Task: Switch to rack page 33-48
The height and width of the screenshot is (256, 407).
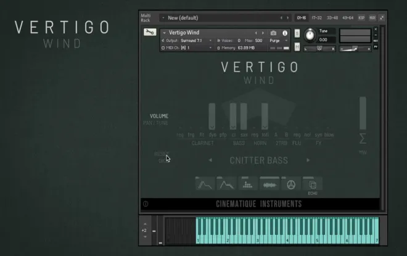Action: tap(332, 18)
